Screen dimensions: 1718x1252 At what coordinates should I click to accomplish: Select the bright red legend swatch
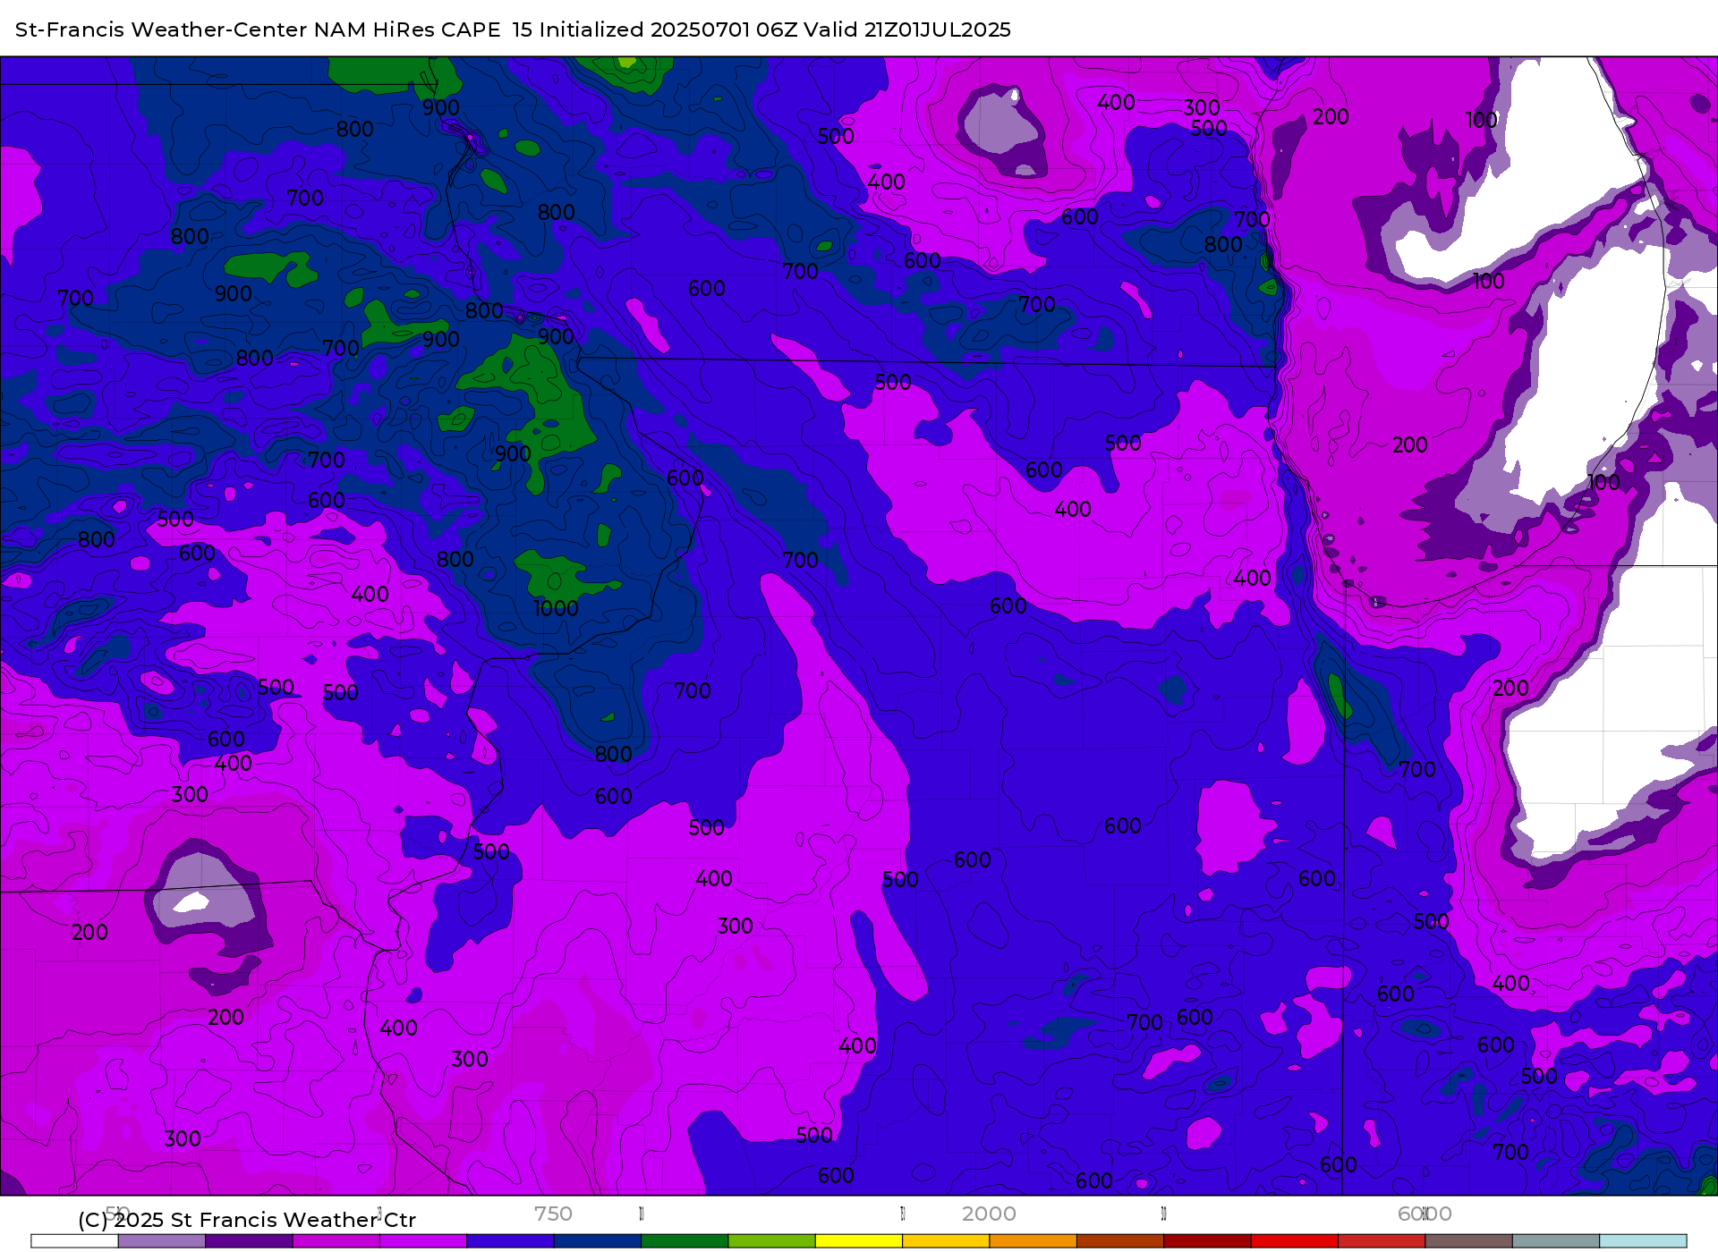[1295, 1241]
